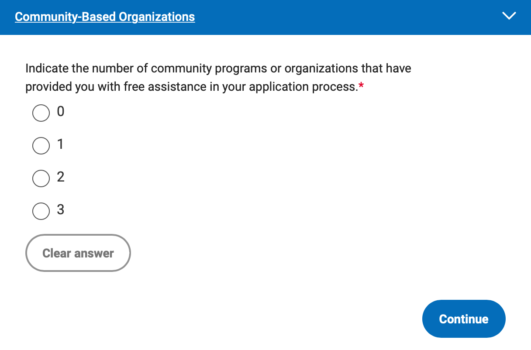This screenshot has width=531, height=350.
Task: Open the Community-Based Organizations link
Action: pos(105,17)
